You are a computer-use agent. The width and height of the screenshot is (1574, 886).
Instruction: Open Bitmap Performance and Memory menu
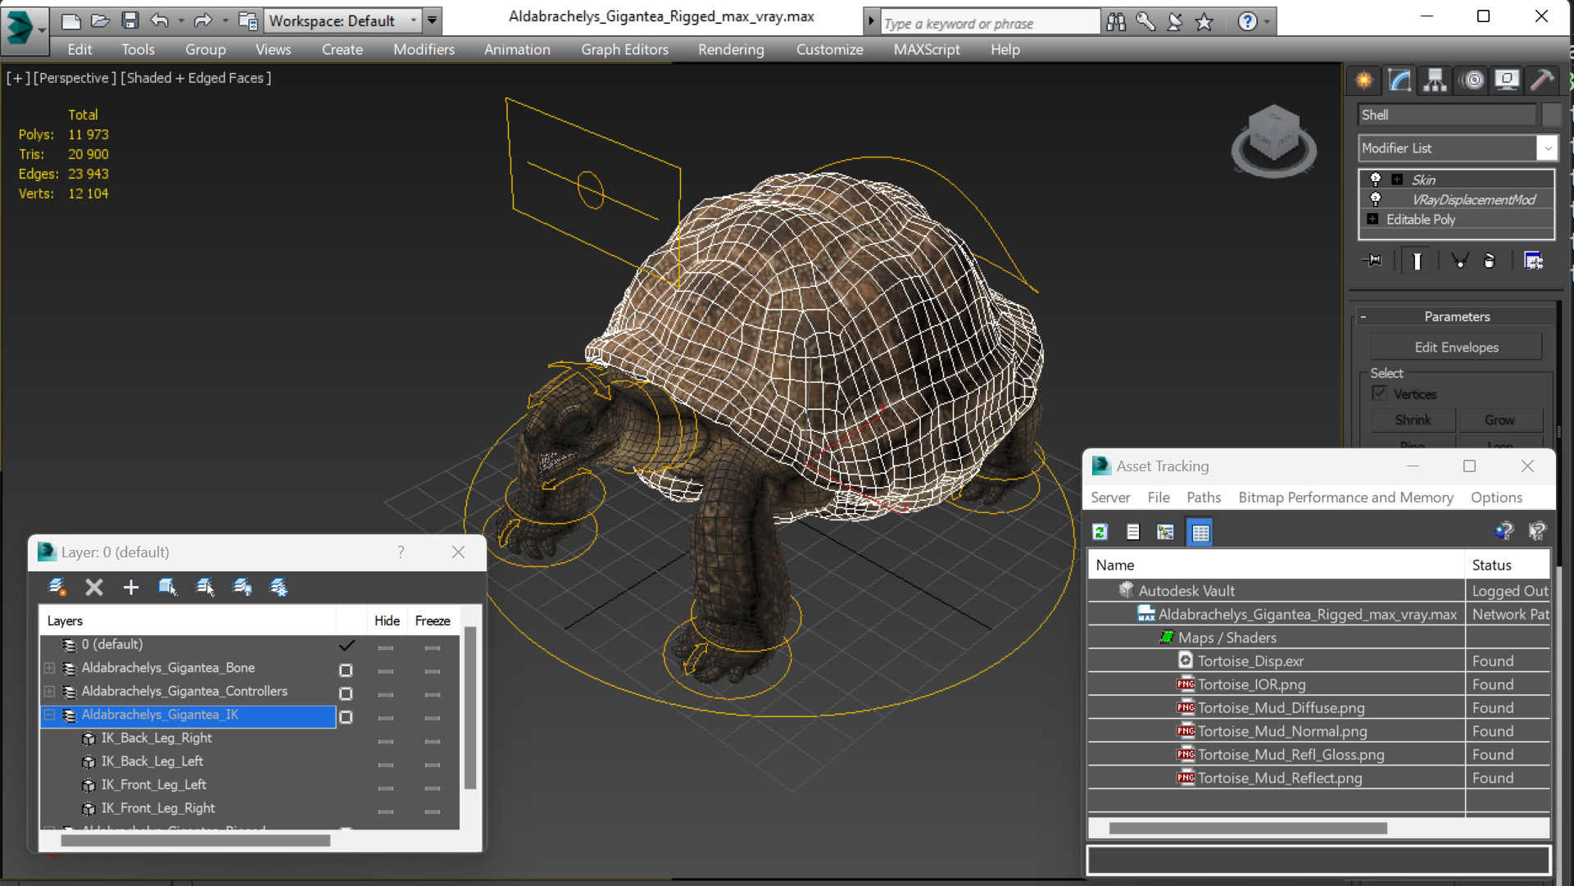1345,498
